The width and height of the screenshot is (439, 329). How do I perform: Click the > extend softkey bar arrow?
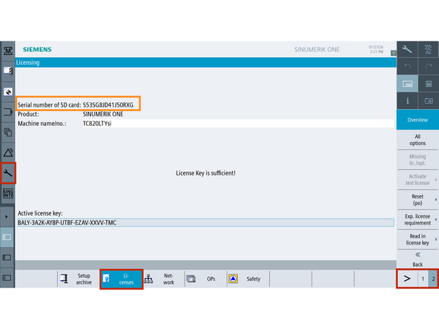coord(407,279)
